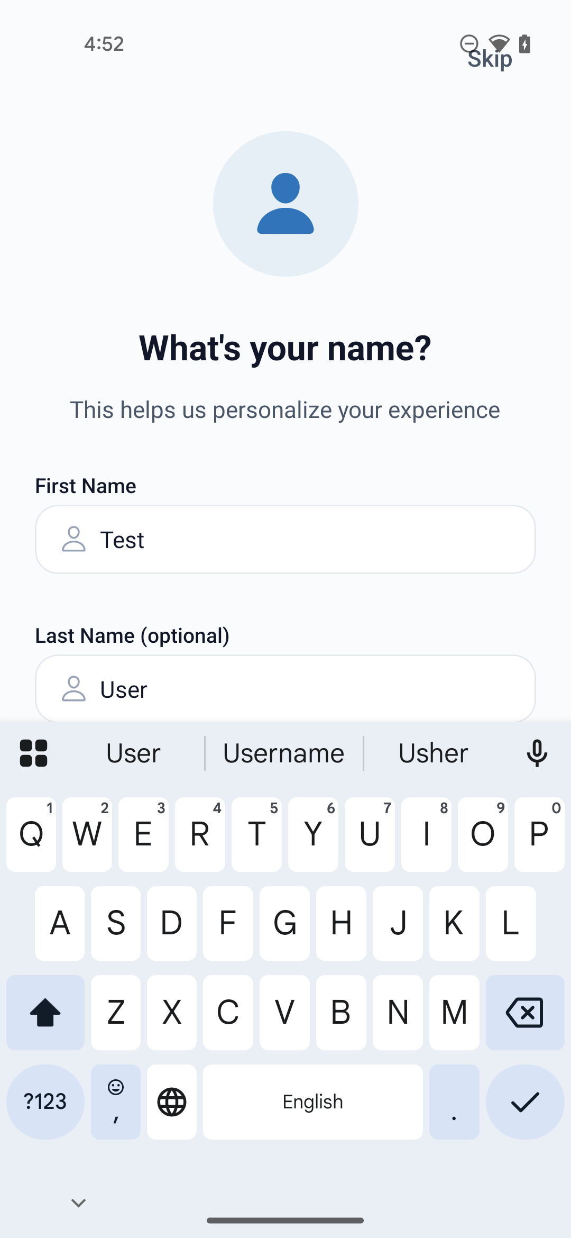Collapse the keyboard with the down chevron
The width and height of the screenshot is (571, 1238).
78,1203
